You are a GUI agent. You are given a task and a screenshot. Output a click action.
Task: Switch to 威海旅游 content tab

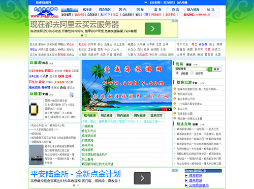[90, 115]
